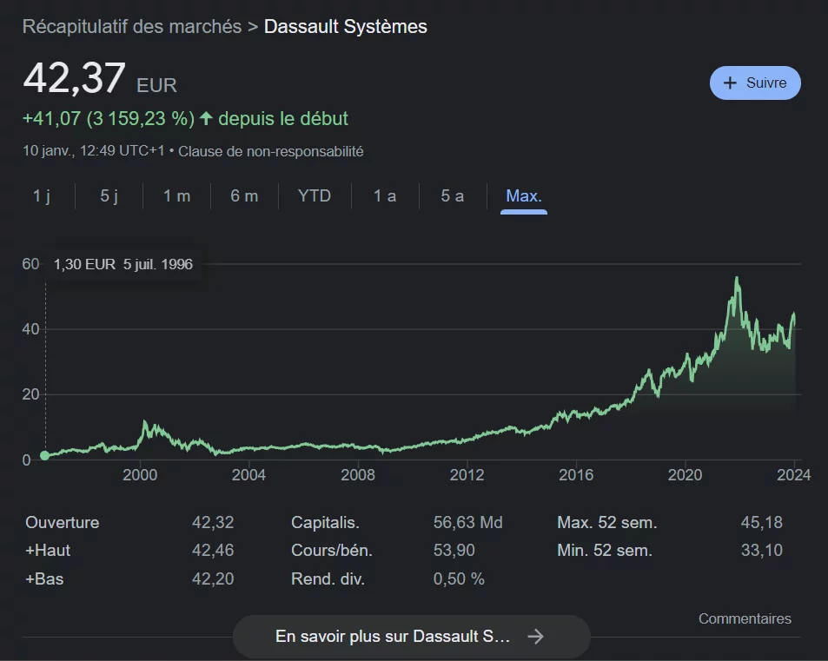Choose the Max. range tab

[x=523, y=196]
